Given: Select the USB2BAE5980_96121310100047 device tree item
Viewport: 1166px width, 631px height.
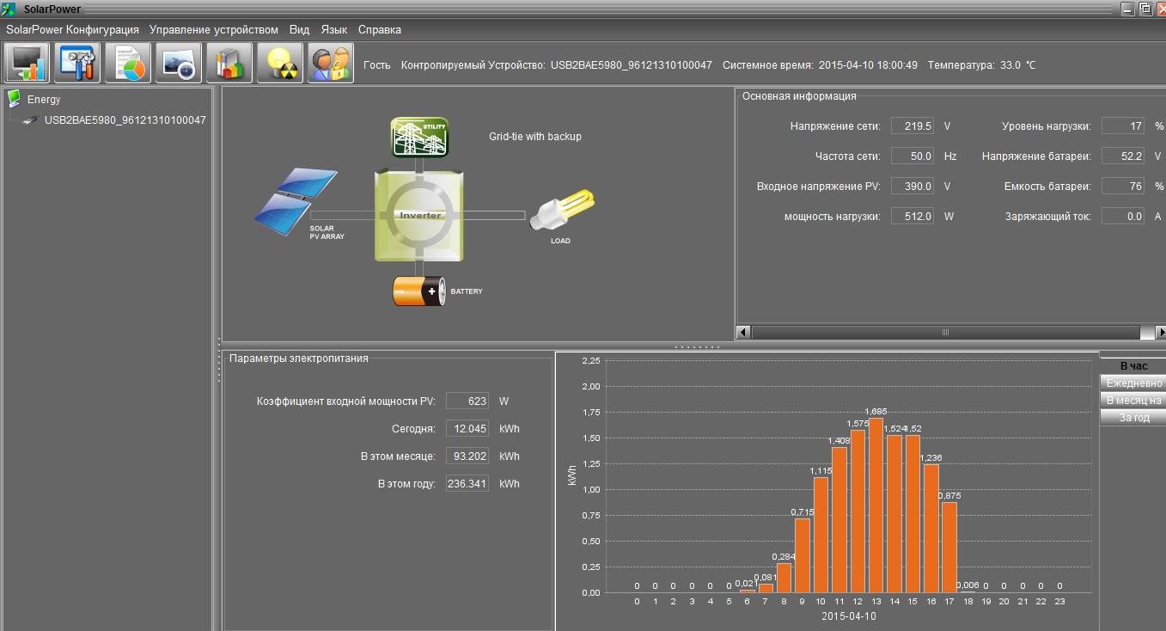Looking at the screenshot, I should [125, 120].
